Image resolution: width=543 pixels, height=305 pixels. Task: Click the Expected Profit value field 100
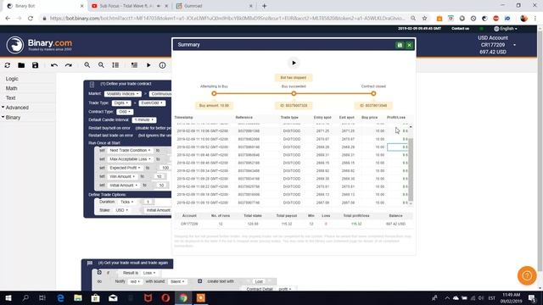tap(165, 168)
